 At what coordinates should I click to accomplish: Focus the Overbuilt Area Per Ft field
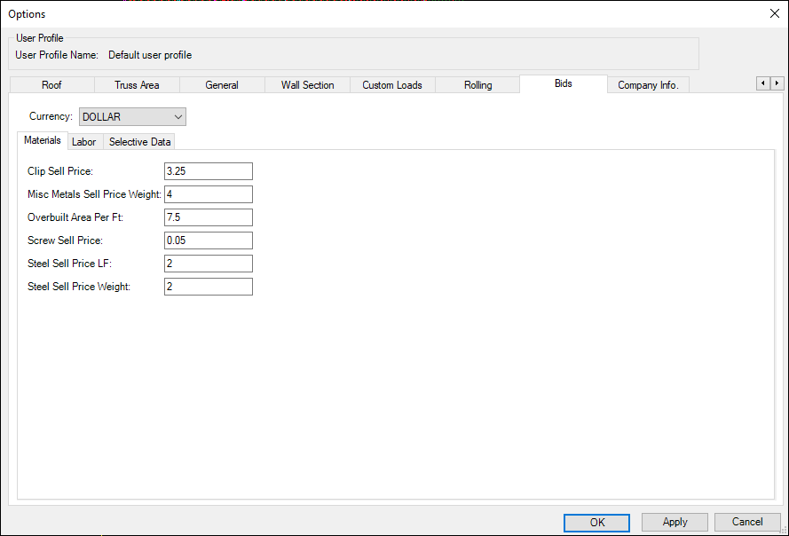click(209, 217)
